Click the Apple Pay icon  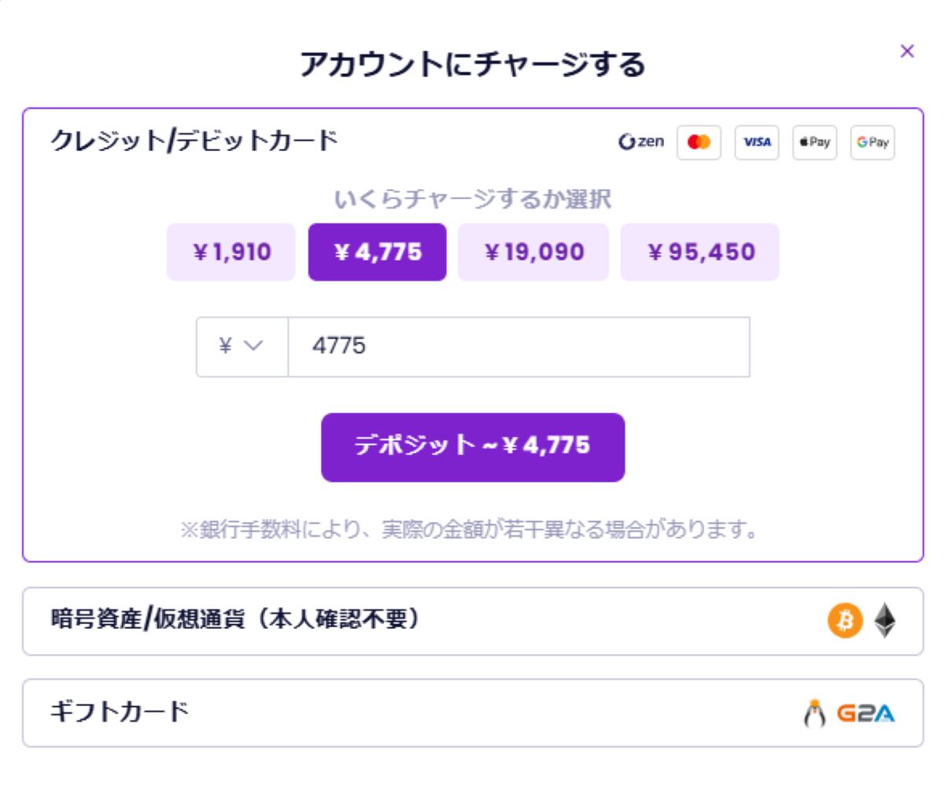pyautogui.click(x=815, y=142)
